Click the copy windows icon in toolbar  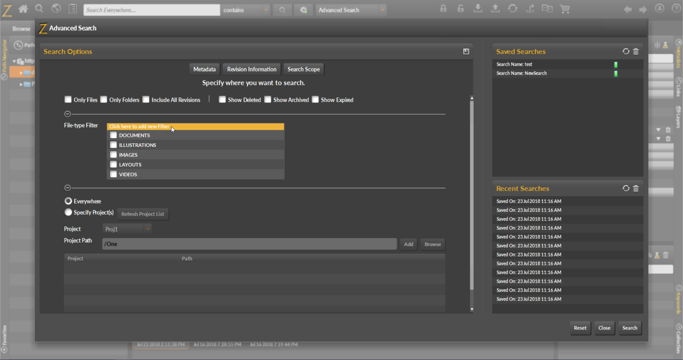tap(547, 9)
